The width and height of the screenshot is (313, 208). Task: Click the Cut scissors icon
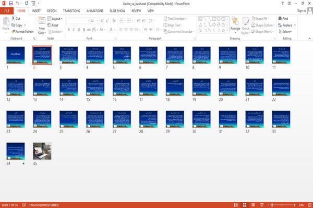click(13, 18)
